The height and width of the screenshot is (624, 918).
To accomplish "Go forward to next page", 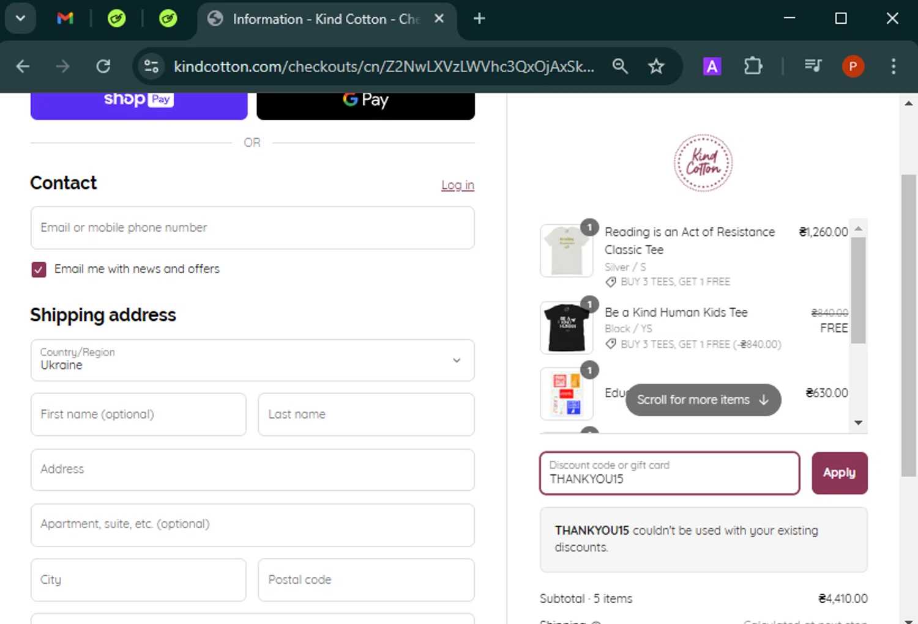I will coord(62,66).
